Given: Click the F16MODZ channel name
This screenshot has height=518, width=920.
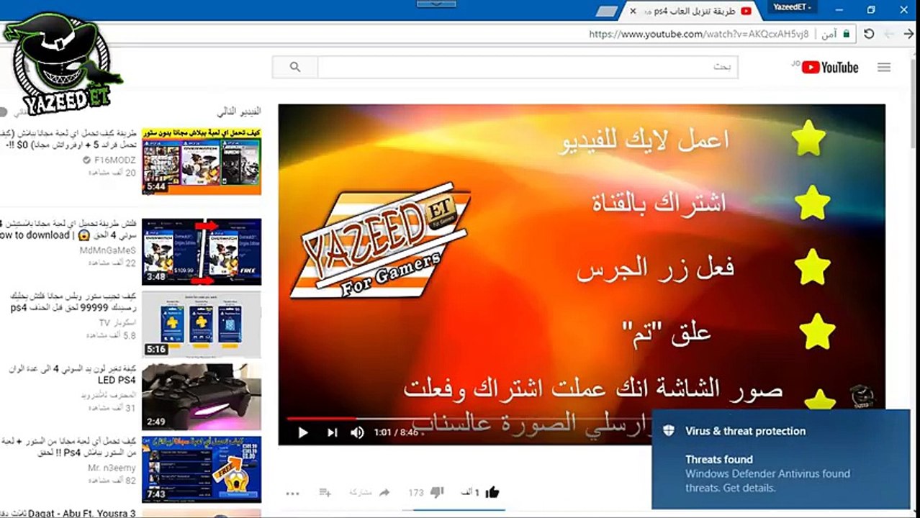Looking at the screenshot, I should click(x=114, y=160).
